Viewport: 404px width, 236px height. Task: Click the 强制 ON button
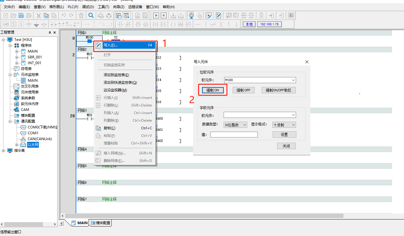tap(213, 90)
